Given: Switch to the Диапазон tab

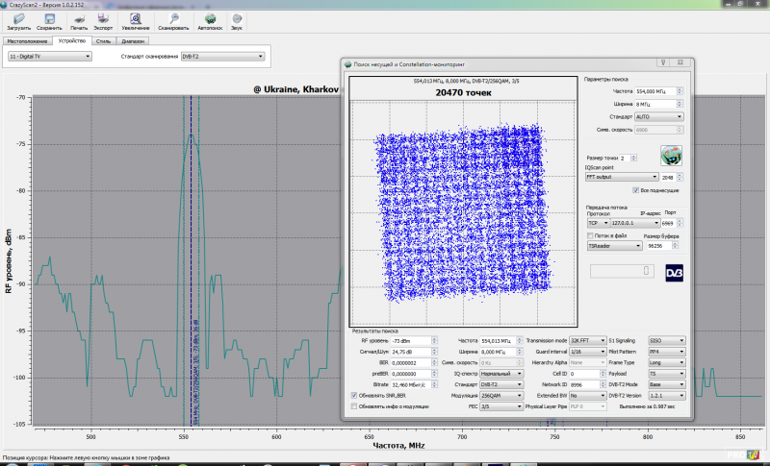Looking at the screenshot, I should 134,42.
